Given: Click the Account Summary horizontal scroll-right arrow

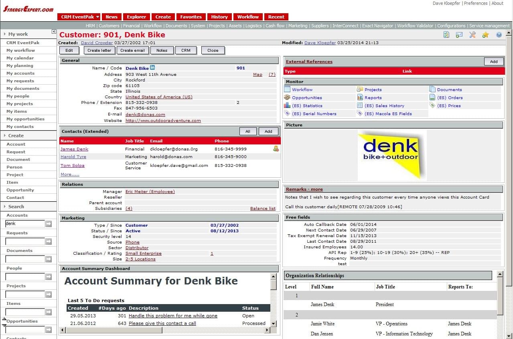Looking at the screenshot, I should 267,330.
